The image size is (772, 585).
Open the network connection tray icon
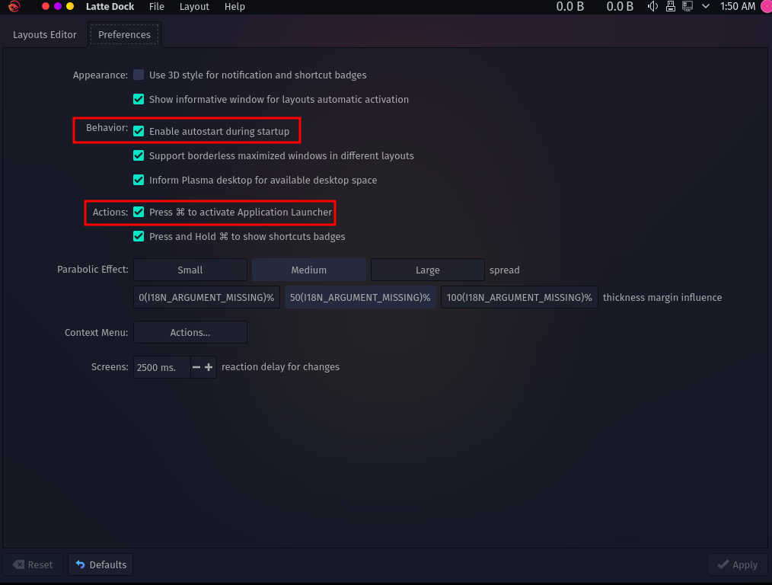click(687, 6)
